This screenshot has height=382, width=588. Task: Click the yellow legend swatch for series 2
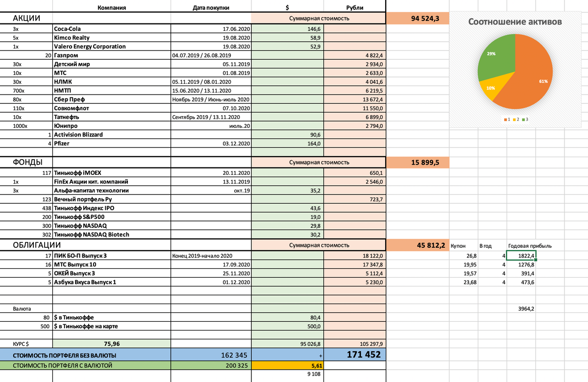[514, 119]
